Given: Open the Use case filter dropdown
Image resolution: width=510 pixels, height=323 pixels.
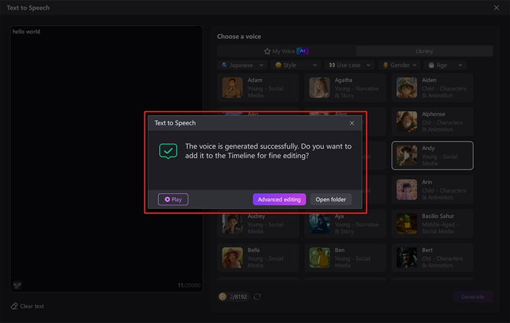Looking at the screenshot, I should point(350,65).
